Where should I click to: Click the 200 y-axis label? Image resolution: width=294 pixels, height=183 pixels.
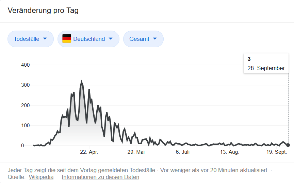pos(25,105)
